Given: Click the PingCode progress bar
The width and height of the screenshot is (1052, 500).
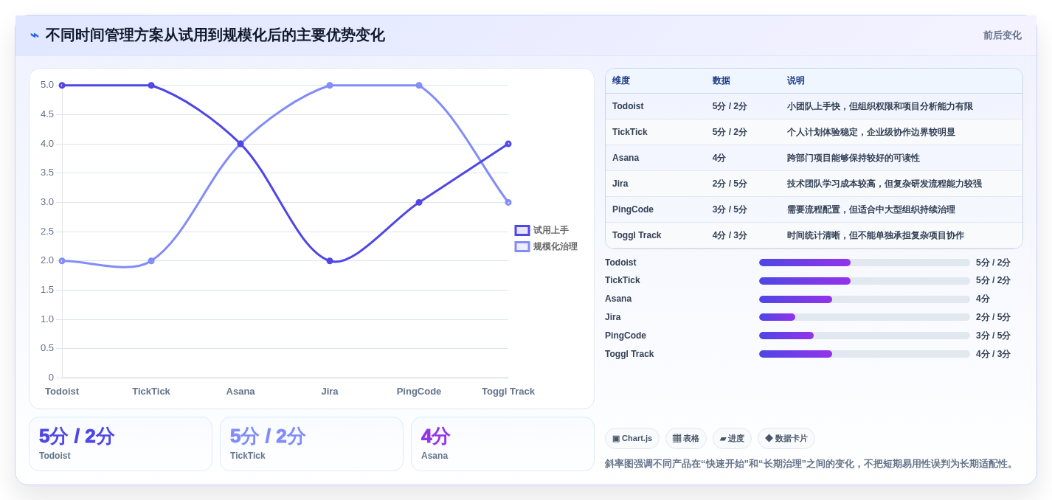Looking at the screenshot, I should click(x=865, y=336).
